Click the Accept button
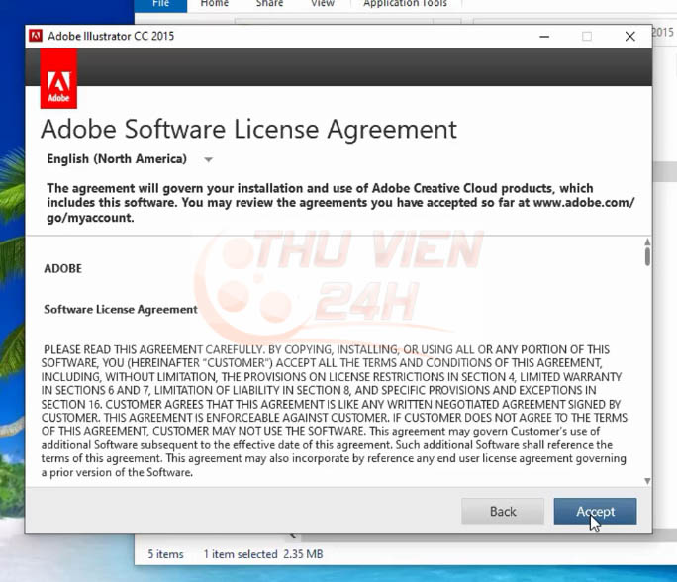677x582 pixels. [595, 511]
